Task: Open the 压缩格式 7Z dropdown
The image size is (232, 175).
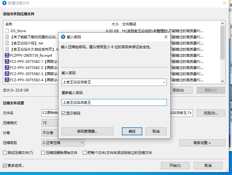Action: pyautogui.click(x=50, y=123)
